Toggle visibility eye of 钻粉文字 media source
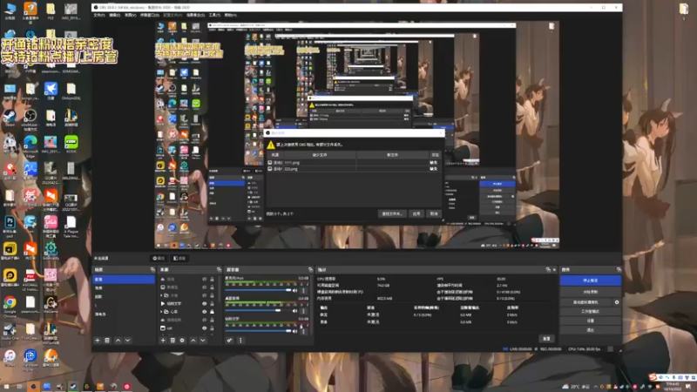 (x=205, y=303)
